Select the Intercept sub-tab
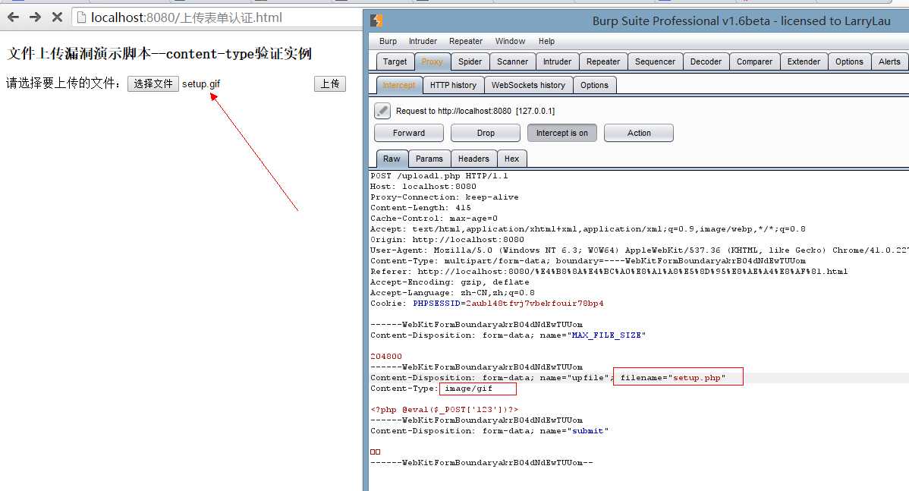Screen dimensions: 909x491 coord(399,85)
